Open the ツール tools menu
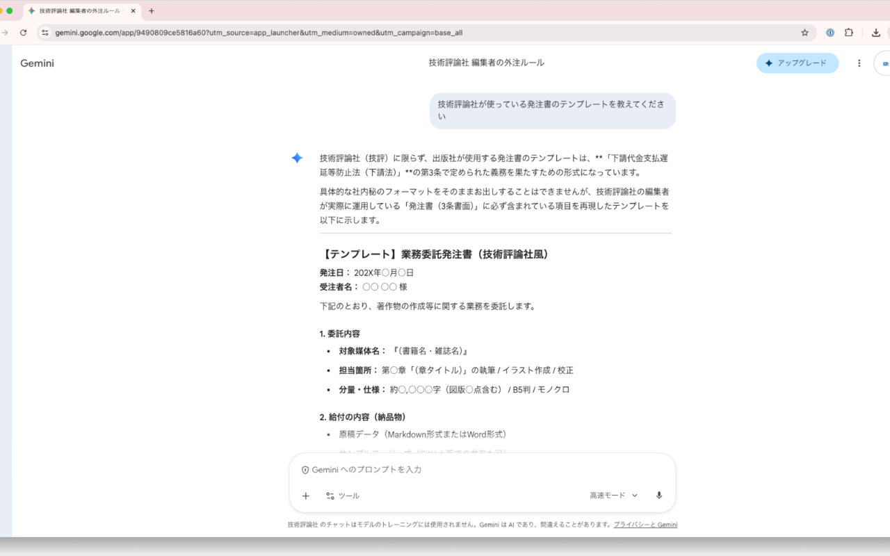The image size is (890, 556). coord(343,496)
